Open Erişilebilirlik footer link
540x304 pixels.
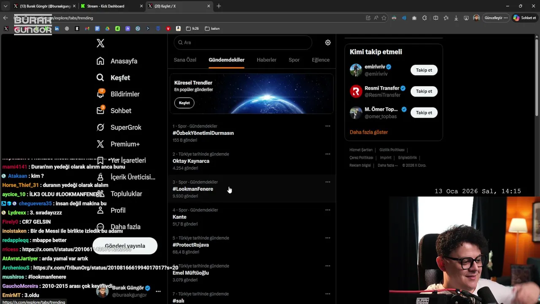(407, 157)
